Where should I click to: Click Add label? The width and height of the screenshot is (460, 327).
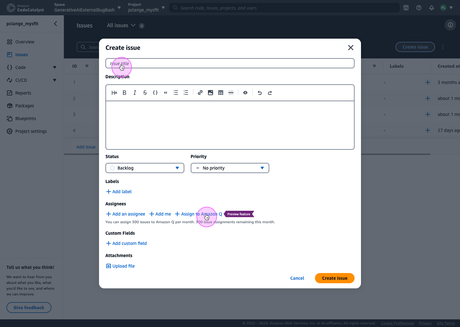click(119, 192)
